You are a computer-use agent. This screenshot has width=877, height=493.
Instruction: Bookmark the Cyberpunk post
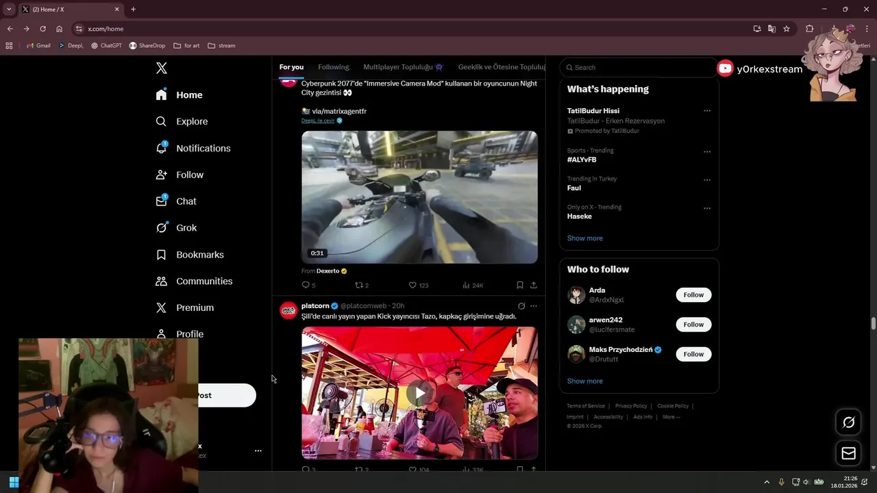pyautogui.click(x=520, y=285)
